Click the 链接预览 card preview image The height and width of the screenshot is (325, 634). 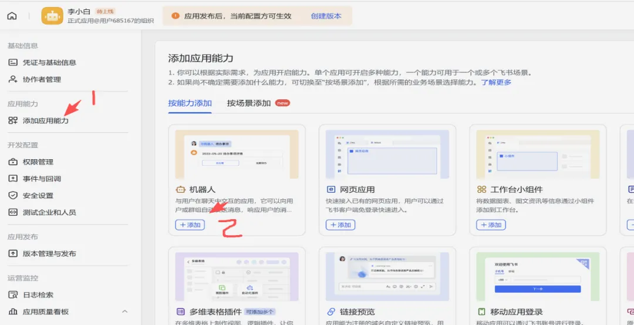pyautogui.click(x=387, y=277)
